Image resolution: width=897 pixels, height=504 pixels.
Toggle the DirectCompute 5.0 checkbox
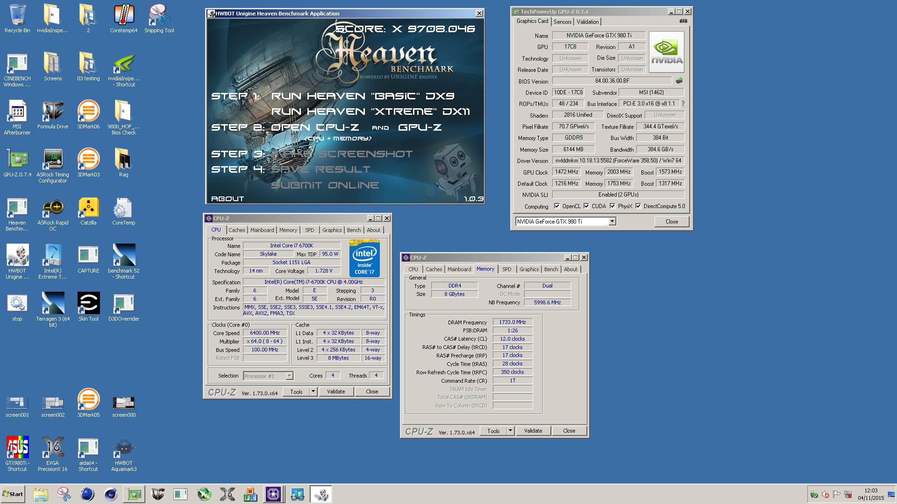[x=638, y=206]
